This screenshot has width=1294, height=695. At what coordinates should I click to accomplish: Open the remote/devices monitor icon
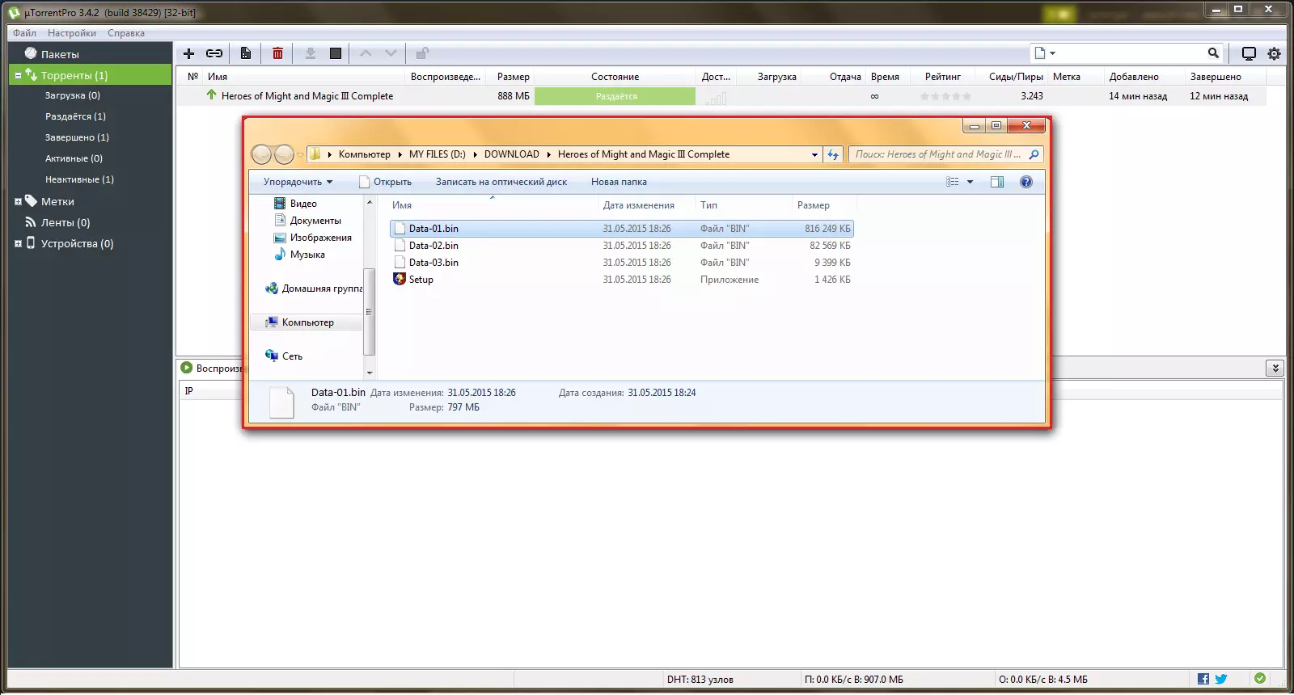[x=1249, y=53]
